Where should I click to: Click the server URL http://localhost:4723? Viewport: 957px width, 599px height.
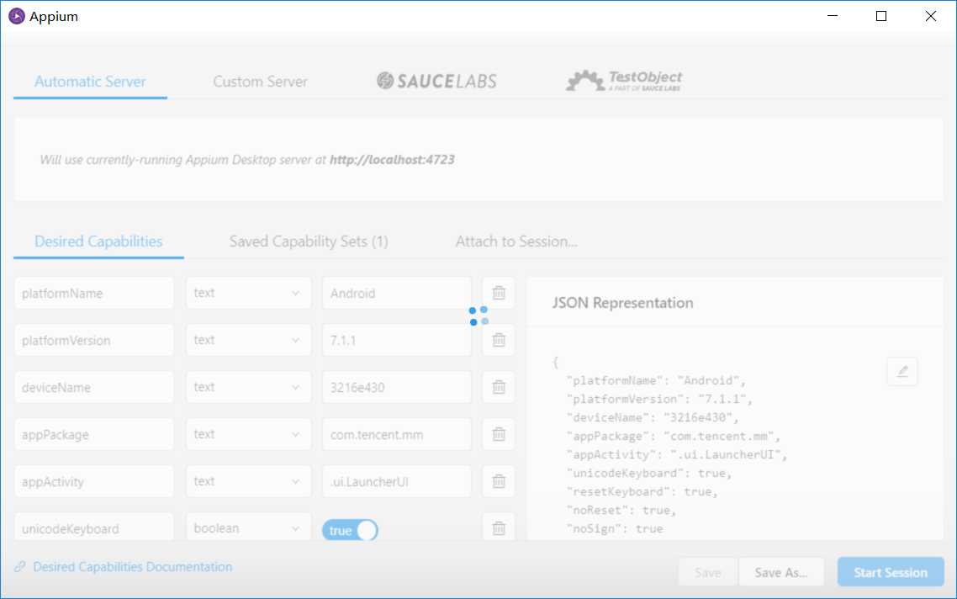pos(392,159)
